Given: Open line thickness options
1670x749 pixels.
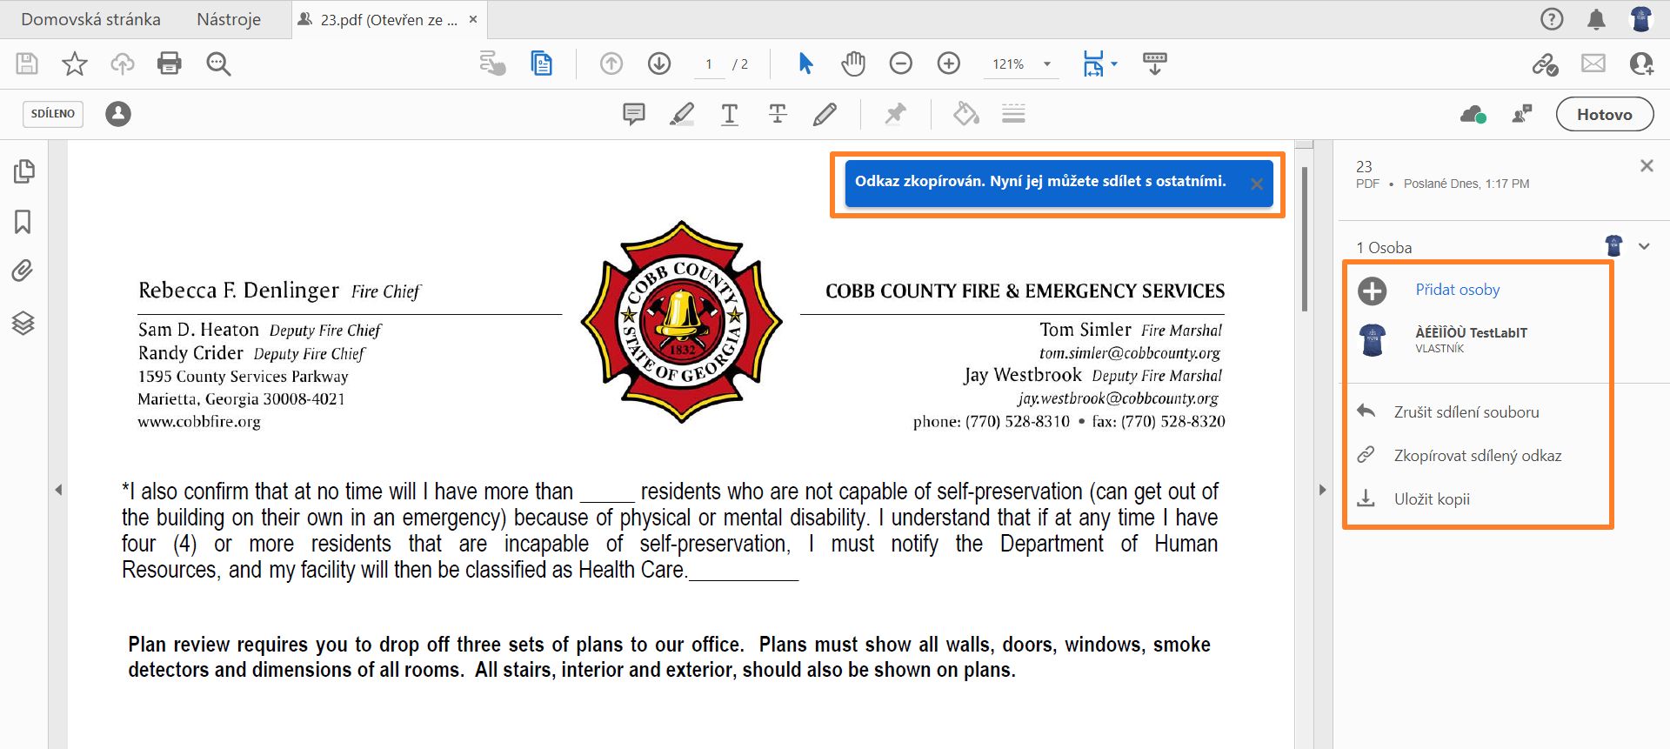Looking at the screenshot, I should coord(1013,114).
